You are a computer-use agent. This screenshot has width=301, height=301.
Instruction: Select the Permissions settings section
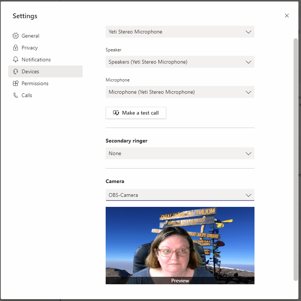tap(35, 83)
